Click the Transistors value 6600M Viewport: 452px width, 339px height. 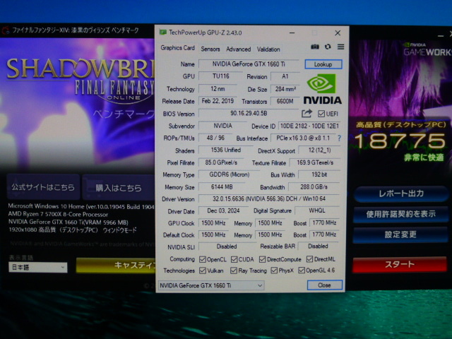(x=285, y=101)
